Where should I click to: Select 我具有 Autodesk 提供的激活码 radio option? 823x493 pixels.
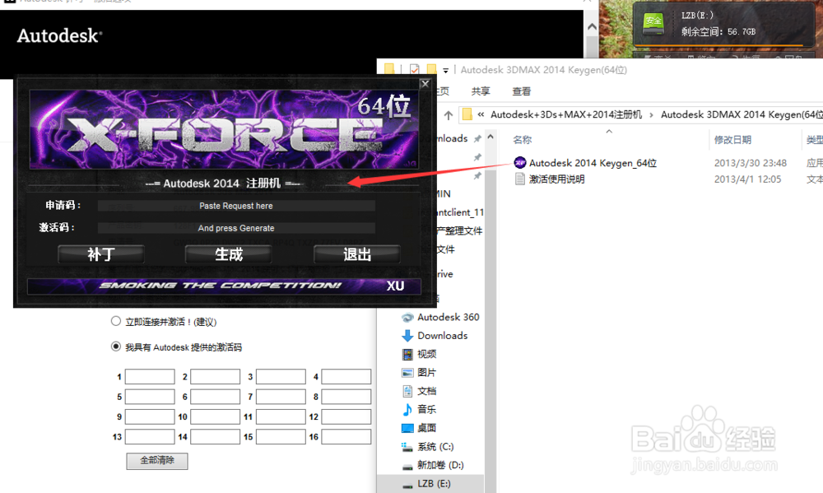tap(116, 346)
